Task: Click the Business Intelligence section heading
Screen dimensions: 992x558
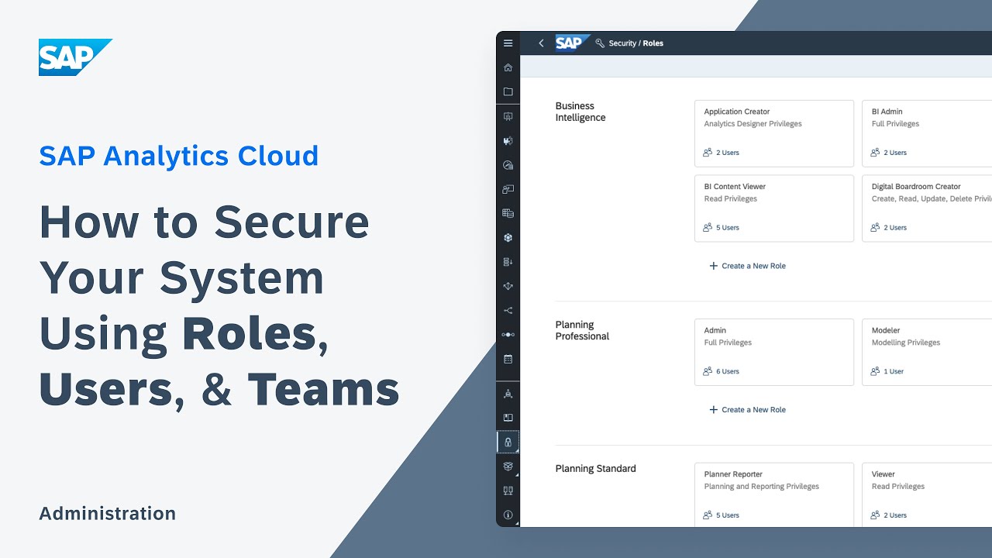Action: point(580,112)
